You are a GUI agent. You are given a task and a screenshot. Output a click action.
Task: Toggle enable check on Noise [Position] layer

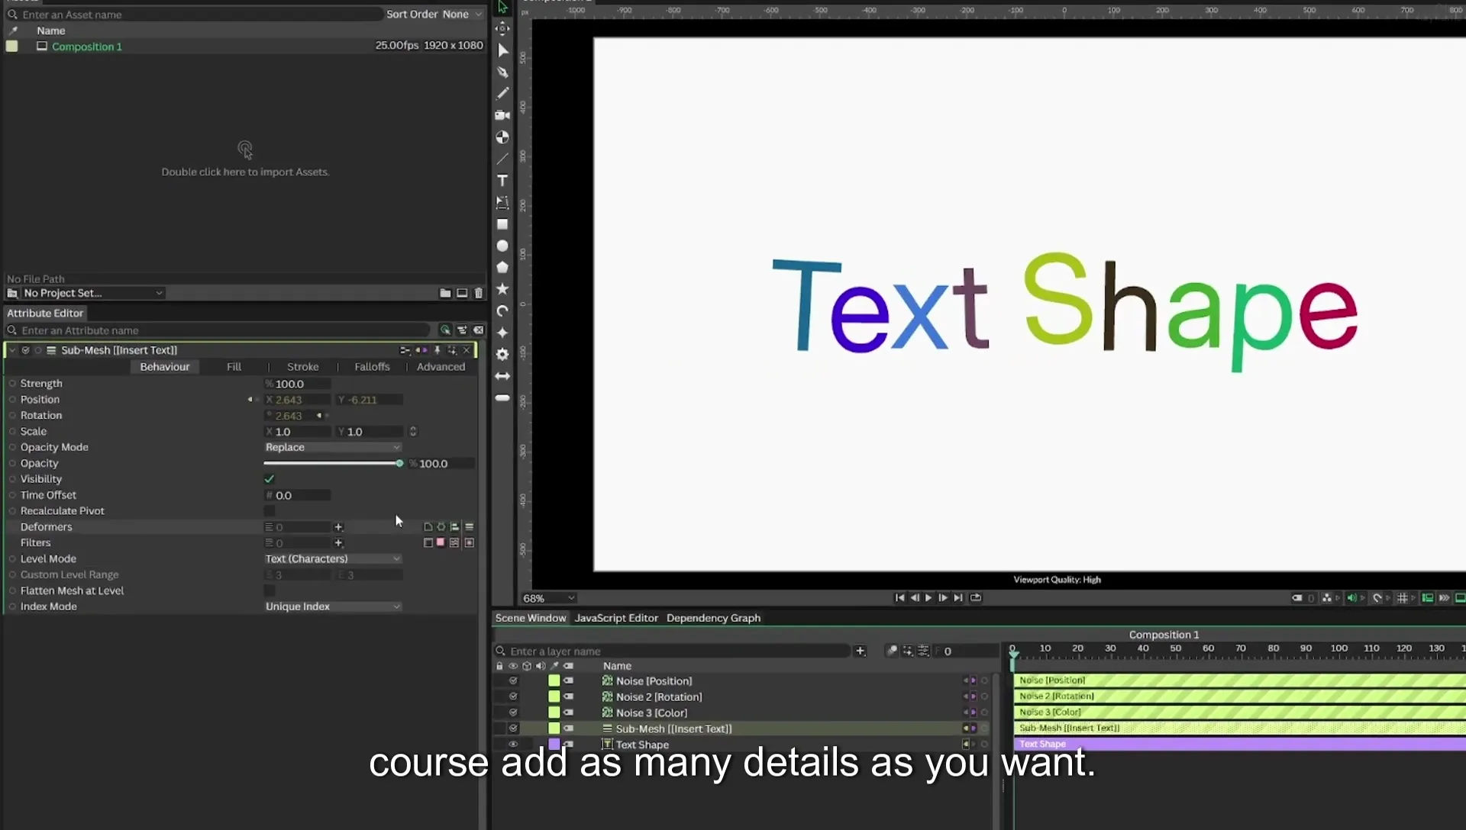[513, 680]
